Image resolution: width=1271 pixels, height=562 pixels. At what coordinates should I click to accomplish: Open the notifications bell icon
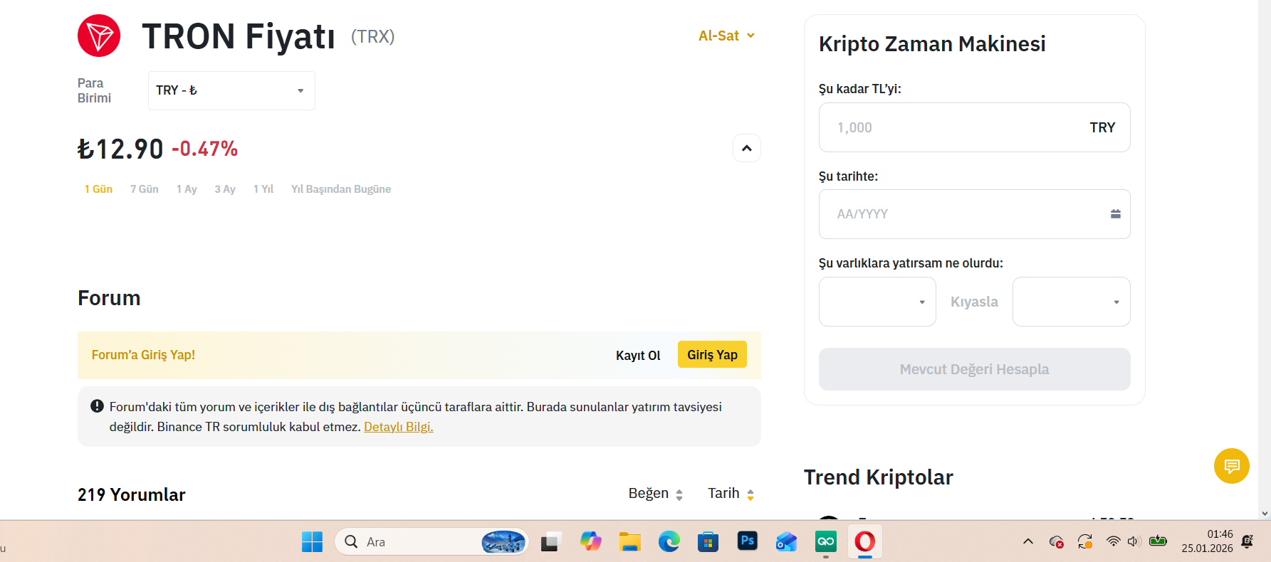tap(1248, 541)
